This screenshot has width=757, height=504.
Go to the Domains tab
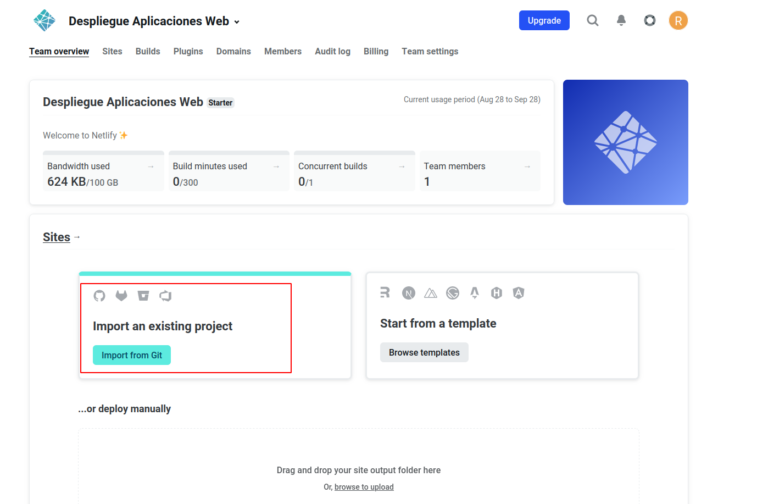pos(233,52)
